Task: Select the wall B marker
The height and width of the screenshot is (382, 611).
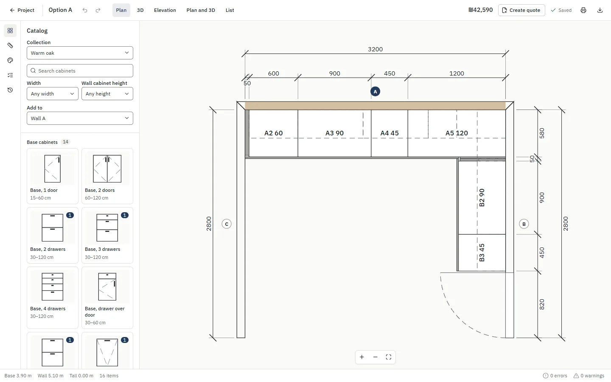Action: click(x=524, y=224)
